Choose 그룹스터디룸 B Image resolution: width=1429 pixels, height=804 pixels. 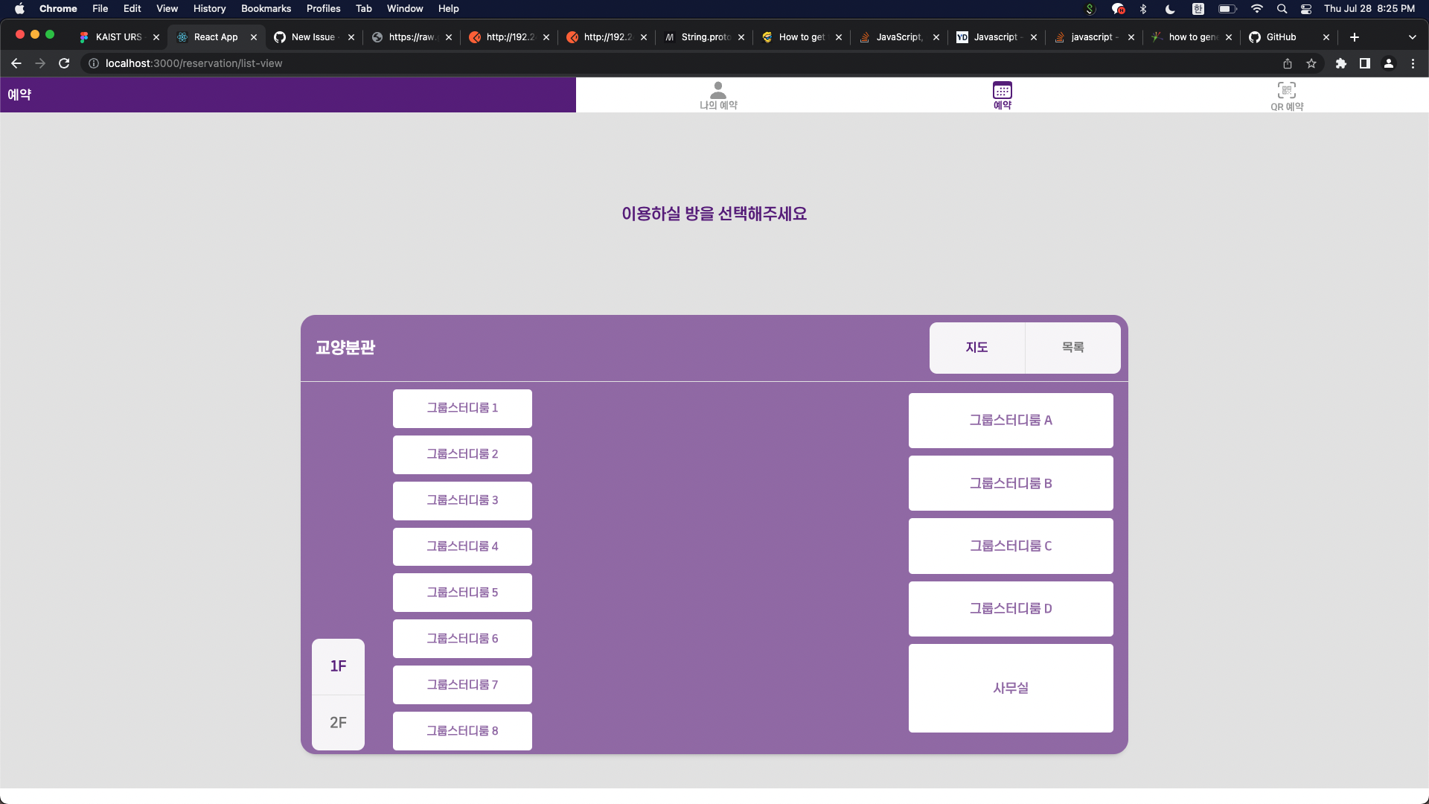tap(1011, 484)
